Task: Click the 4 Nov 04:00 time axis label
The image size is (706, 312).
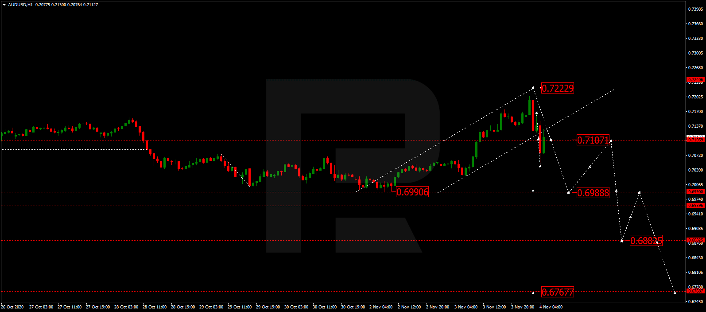Action: [551, 307]
